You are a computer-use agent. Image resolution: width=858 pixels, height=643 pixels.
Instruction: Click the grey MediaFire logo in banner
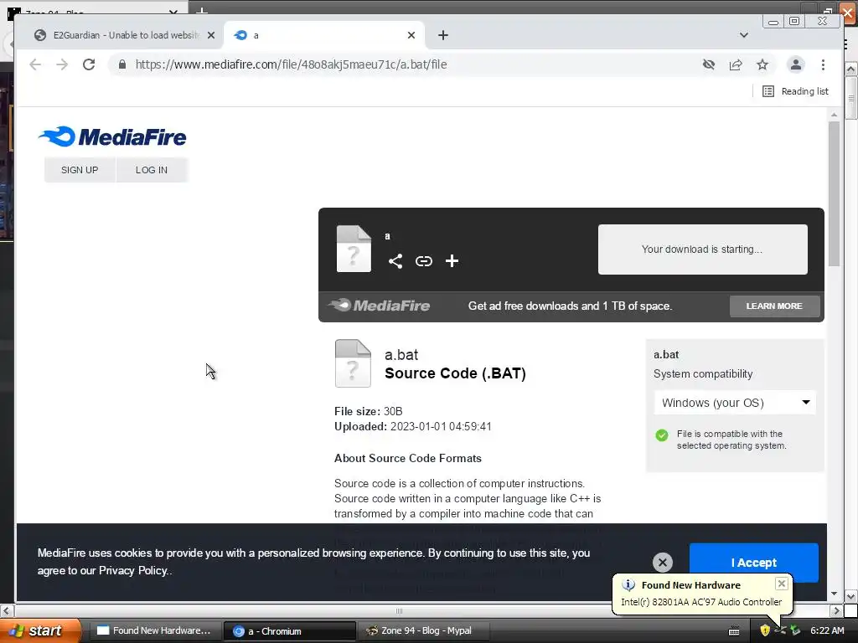coord(380,305)
